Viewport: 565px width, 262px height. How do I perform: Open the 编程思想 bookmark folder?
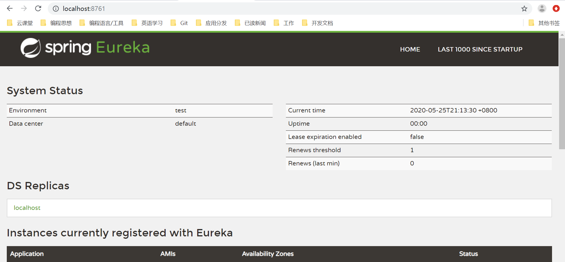point(56,23)
